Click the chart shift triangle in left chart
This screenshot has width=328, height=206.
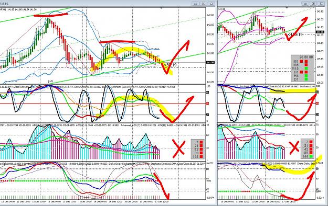[x=161, y=8]
